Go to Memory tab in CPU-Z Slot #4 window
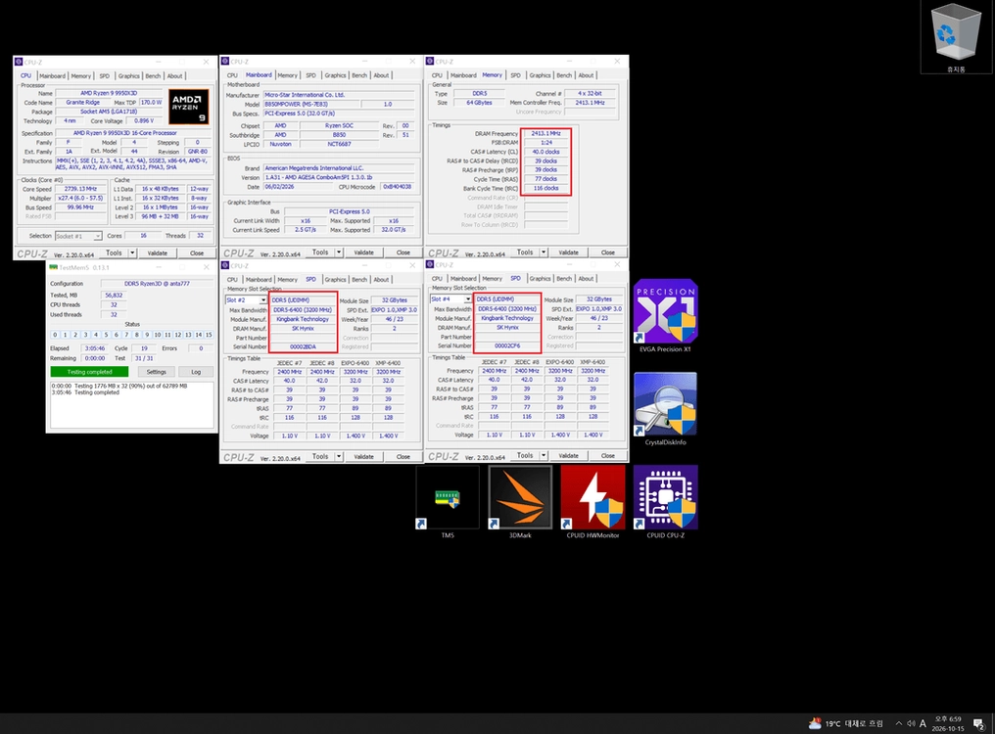Screen dimensions: 995x734 point(492,279)
